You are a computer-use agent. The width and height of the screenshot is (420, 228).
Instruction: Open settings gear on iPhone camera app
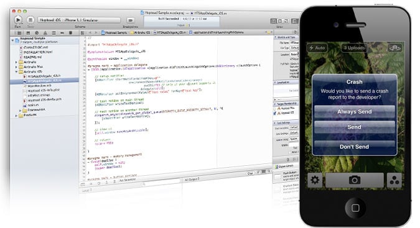point(315,180)
